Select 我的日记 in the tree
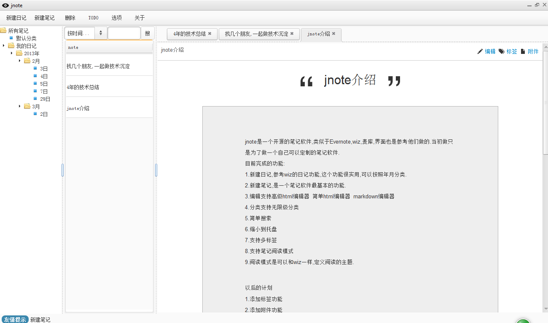 [26, 46]
